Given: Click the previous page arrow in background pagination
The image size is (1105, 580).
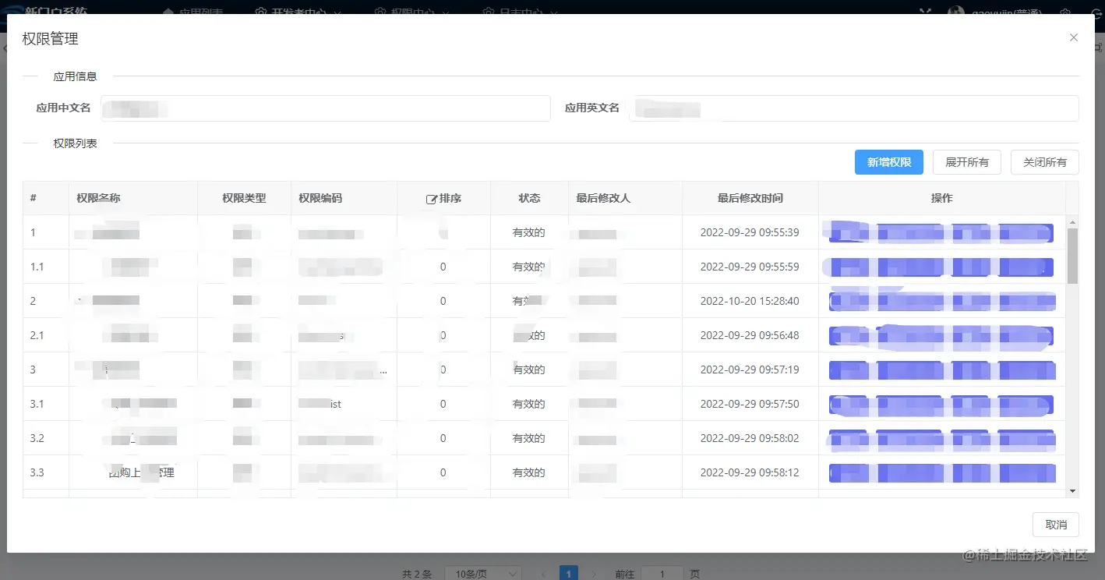Looking at the screenshot, I should pyautogui.click(x=544, y=574).
